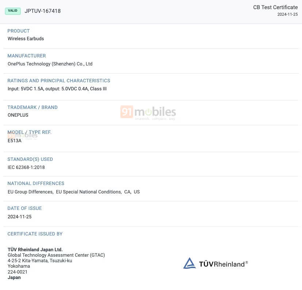Image resolution: width=302 pixels, height=290 pixels.
Task: Click the MODEL / TYPE REF. label
Action: click(x=30, y=132)
